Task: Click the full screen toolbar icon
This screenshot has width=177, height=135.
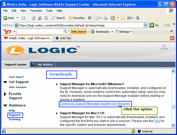Action: (113, 18)
